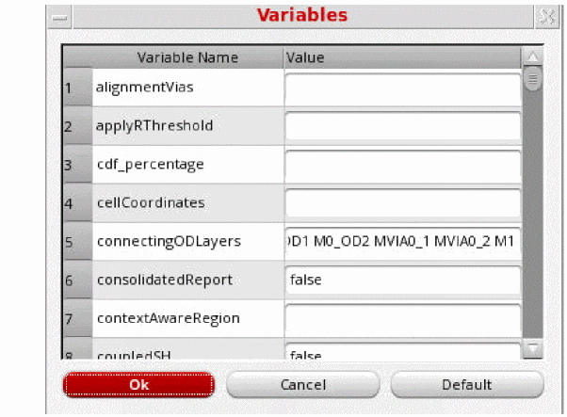Click the scrollbar up arrow
Screen dimensions: 567x417
(x=533, y=56)
